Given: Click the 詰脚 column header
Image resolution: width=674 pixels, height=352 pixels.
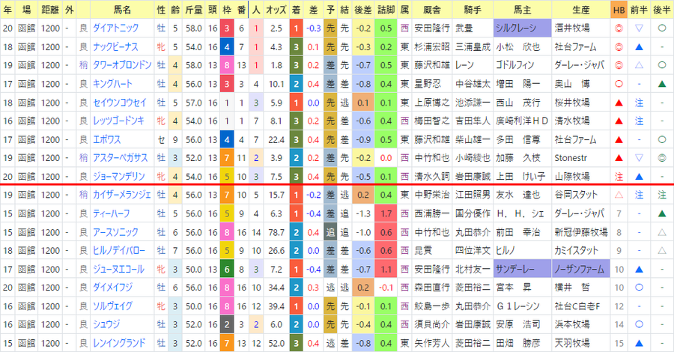Looking at the screenshot, I should click(386, 10).
